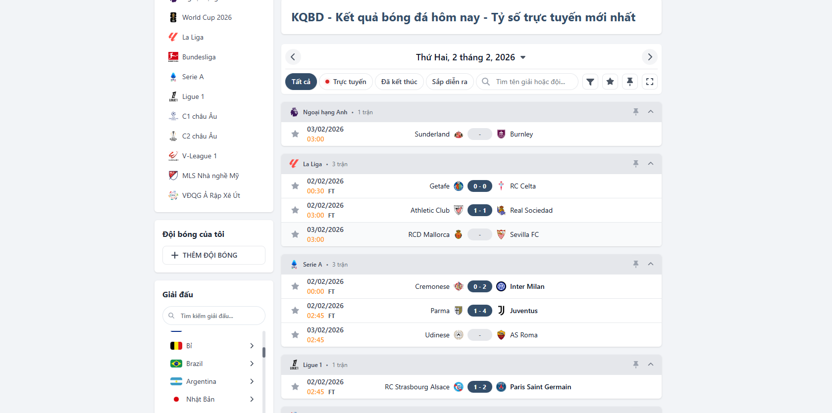
Task: Star the Parma vs Juventus match
Action: (295, 311)
